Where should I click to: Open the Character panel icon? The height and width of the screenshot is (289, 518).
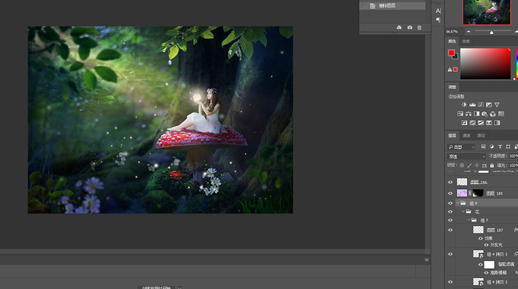[438, 11]
